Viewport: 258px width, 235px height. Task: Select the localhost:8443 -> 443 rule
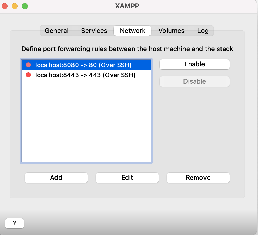click(x=86, y=75)
